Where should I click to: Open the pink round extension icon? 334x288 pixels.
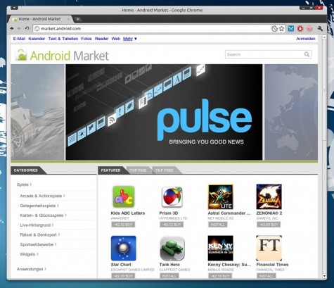point(310,29)
